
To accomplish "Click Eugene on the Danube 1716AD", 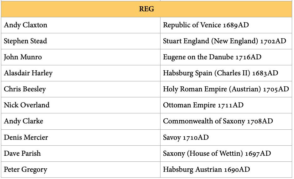I will click(x=212, y=57).
